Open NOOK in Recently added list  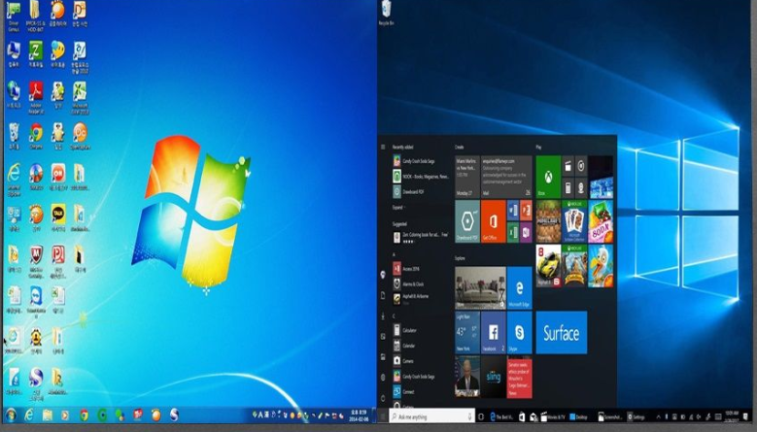421,177
